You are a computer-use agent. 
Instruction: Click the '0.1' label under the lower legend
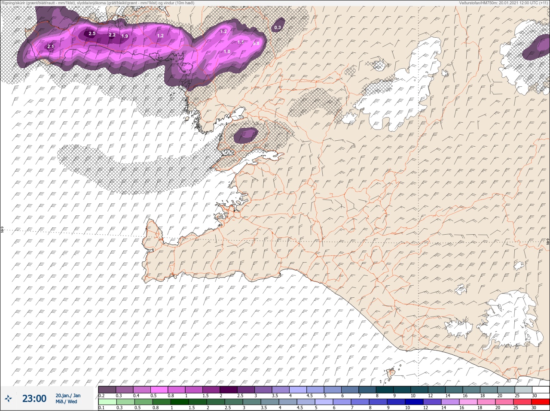pyautogui.click(x=101, y=408)
